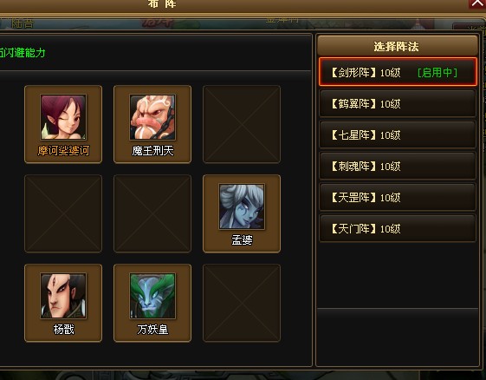
Task: Choose the empty bottom-right formation slot
Action: tap(242, 303)
